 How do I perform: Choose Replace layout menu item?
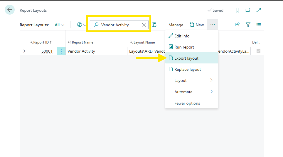tap(188, 69)
